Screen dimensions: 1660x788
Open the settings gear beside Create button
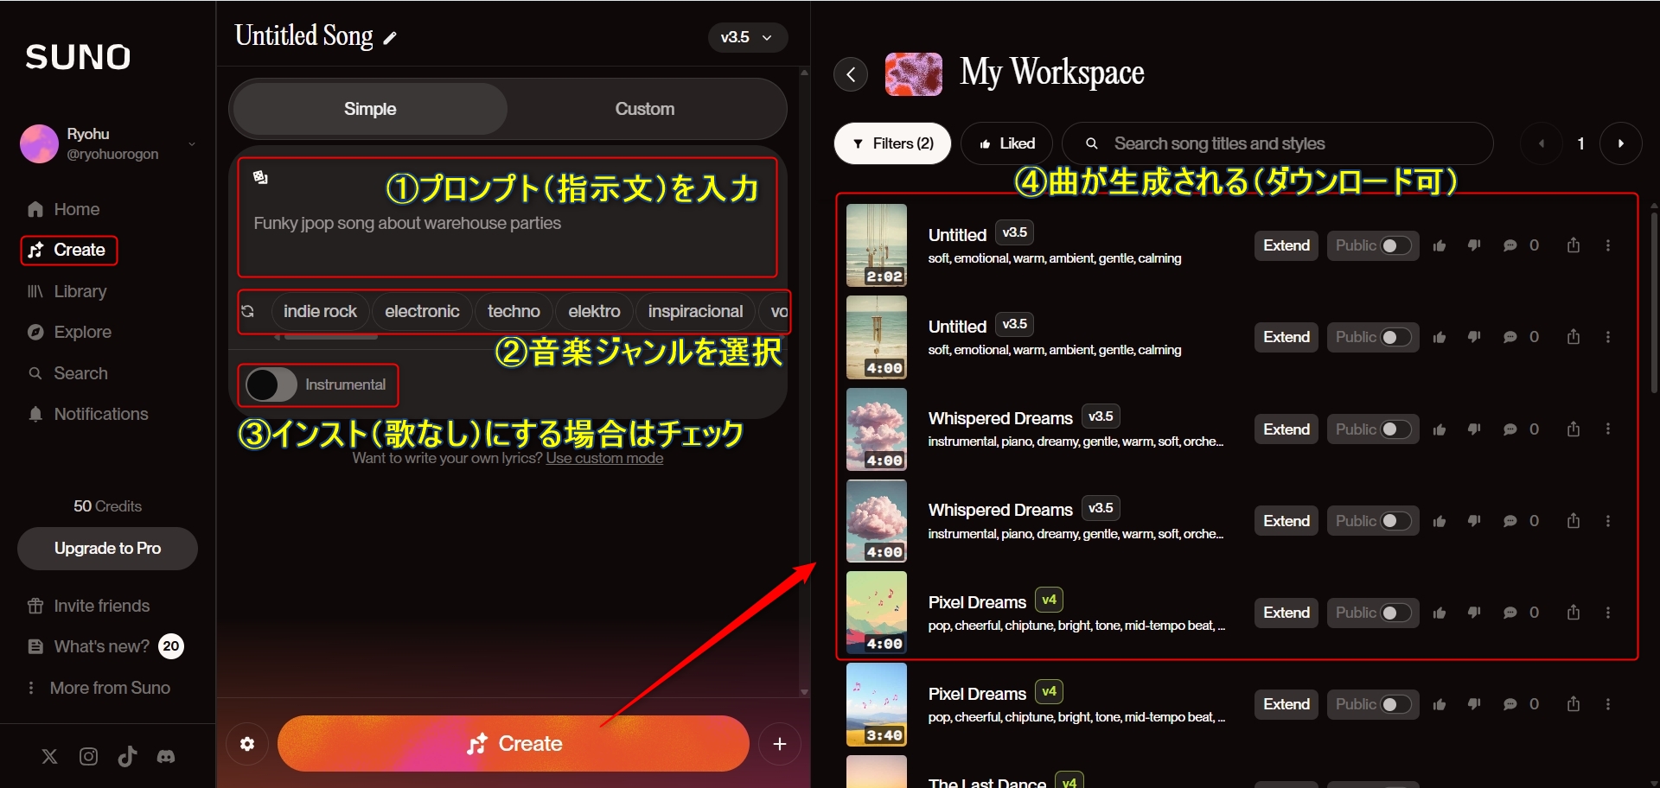pyautogui.click(x=247, y=744)
